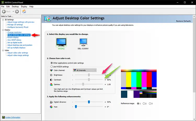This screenshot has height=121, width=196.
Task: Click the Back arrow toolbar icon
Action: pos(4,11)
